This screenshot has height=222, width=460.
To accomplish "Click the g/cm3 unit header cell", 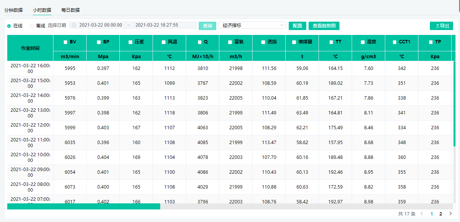I will pyautogui.click(x=368, y=56).
